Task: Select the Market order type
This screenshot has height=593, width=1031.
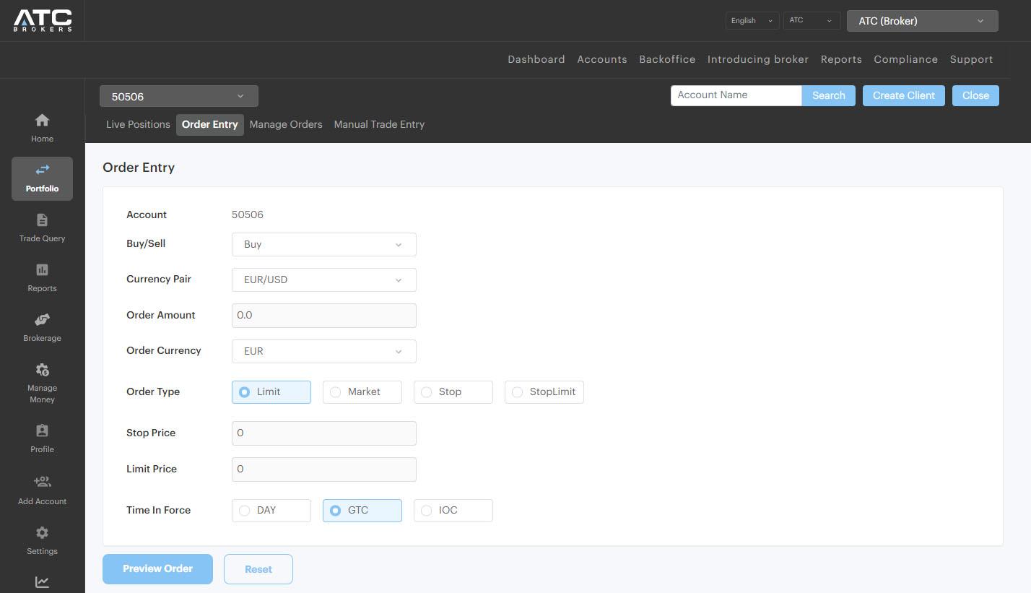Action: point(362,392)
